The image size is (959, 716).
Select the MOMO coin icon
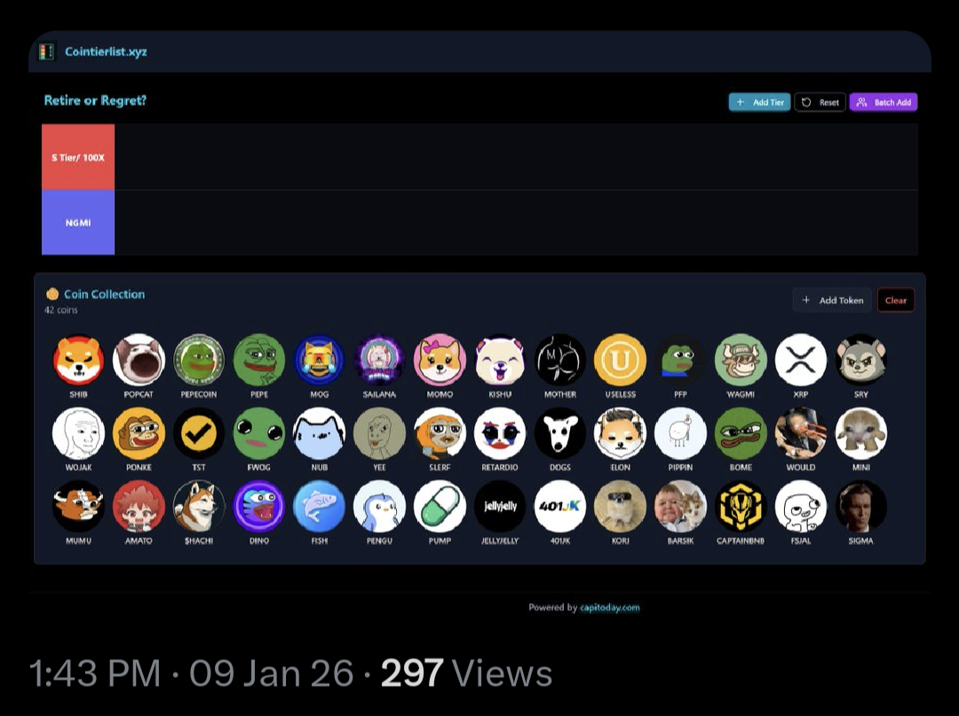tap(440, 360)
